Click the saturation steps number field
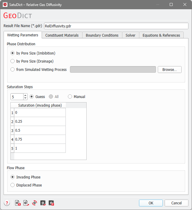 (17, 97)
